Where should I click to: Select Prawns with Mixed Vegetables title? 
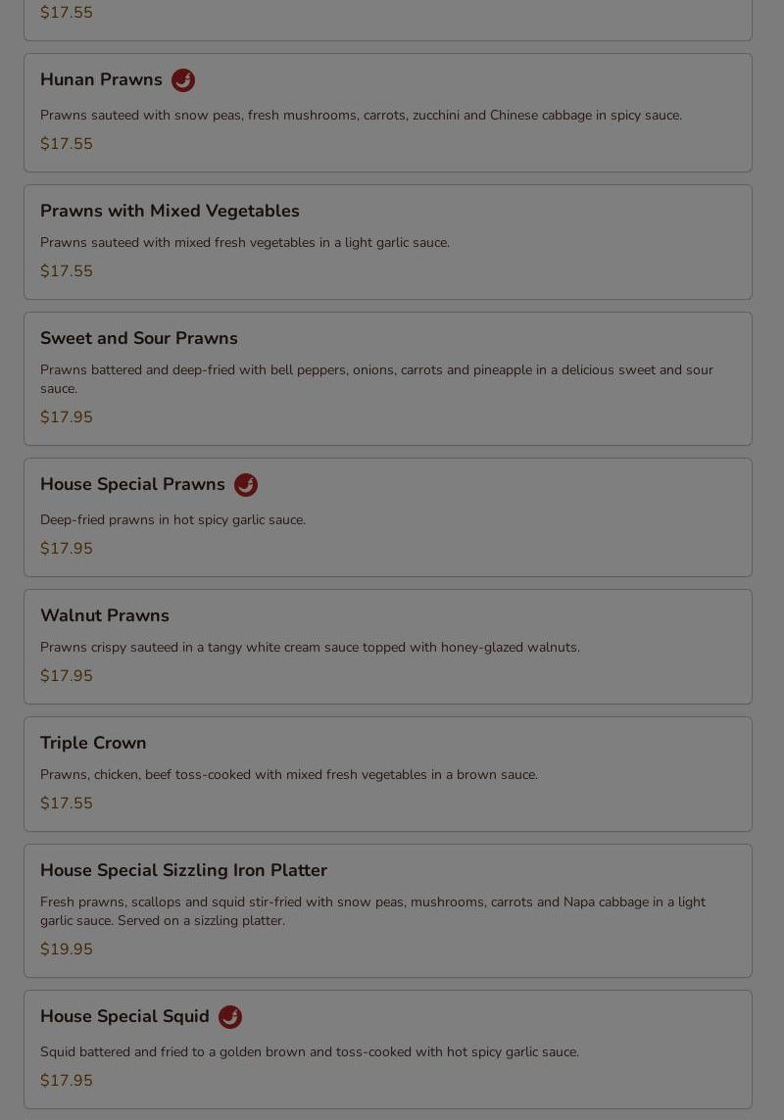pyautogui.click(x=170, y=211)
